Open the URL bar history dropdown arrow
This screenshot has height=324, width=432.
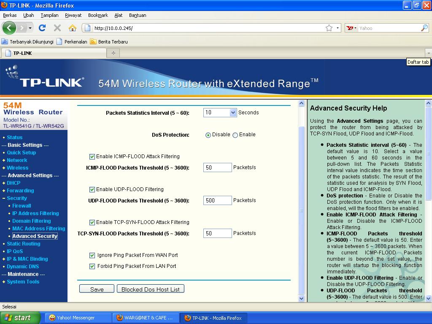pyautogui.click(x=337, y=28)
